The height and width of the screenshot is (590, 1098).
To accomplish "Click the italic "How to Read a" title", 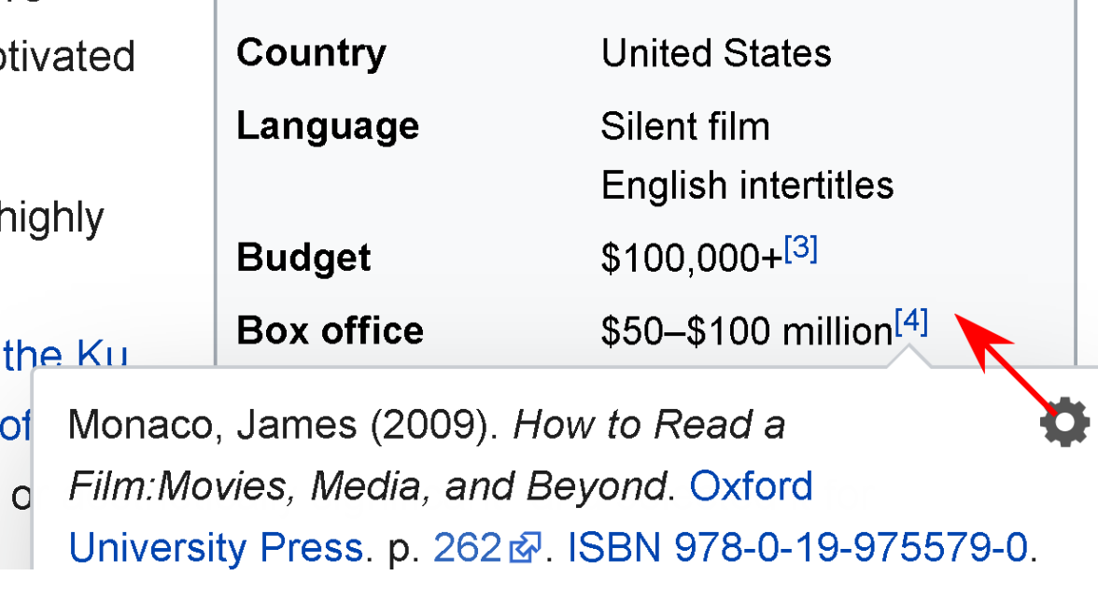I will 649,426.
